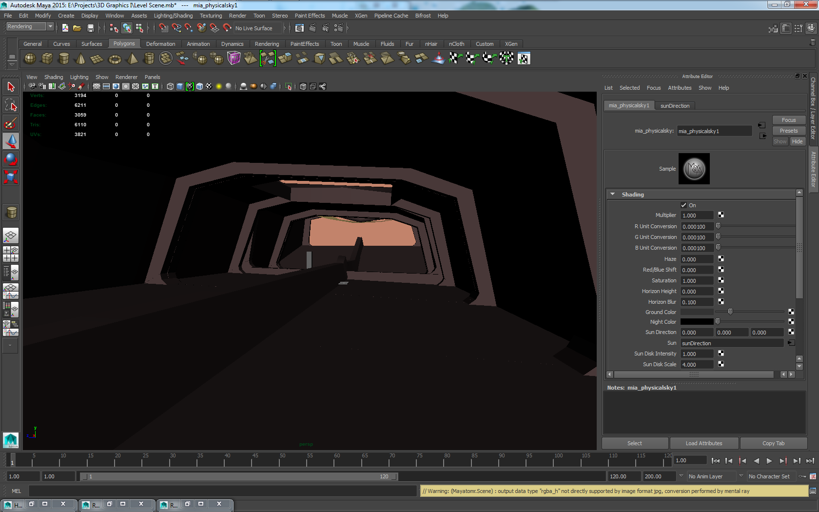Switch to the sunDirection tab in Attribute Editor
The image size is (819, 512).
(675, 105)
